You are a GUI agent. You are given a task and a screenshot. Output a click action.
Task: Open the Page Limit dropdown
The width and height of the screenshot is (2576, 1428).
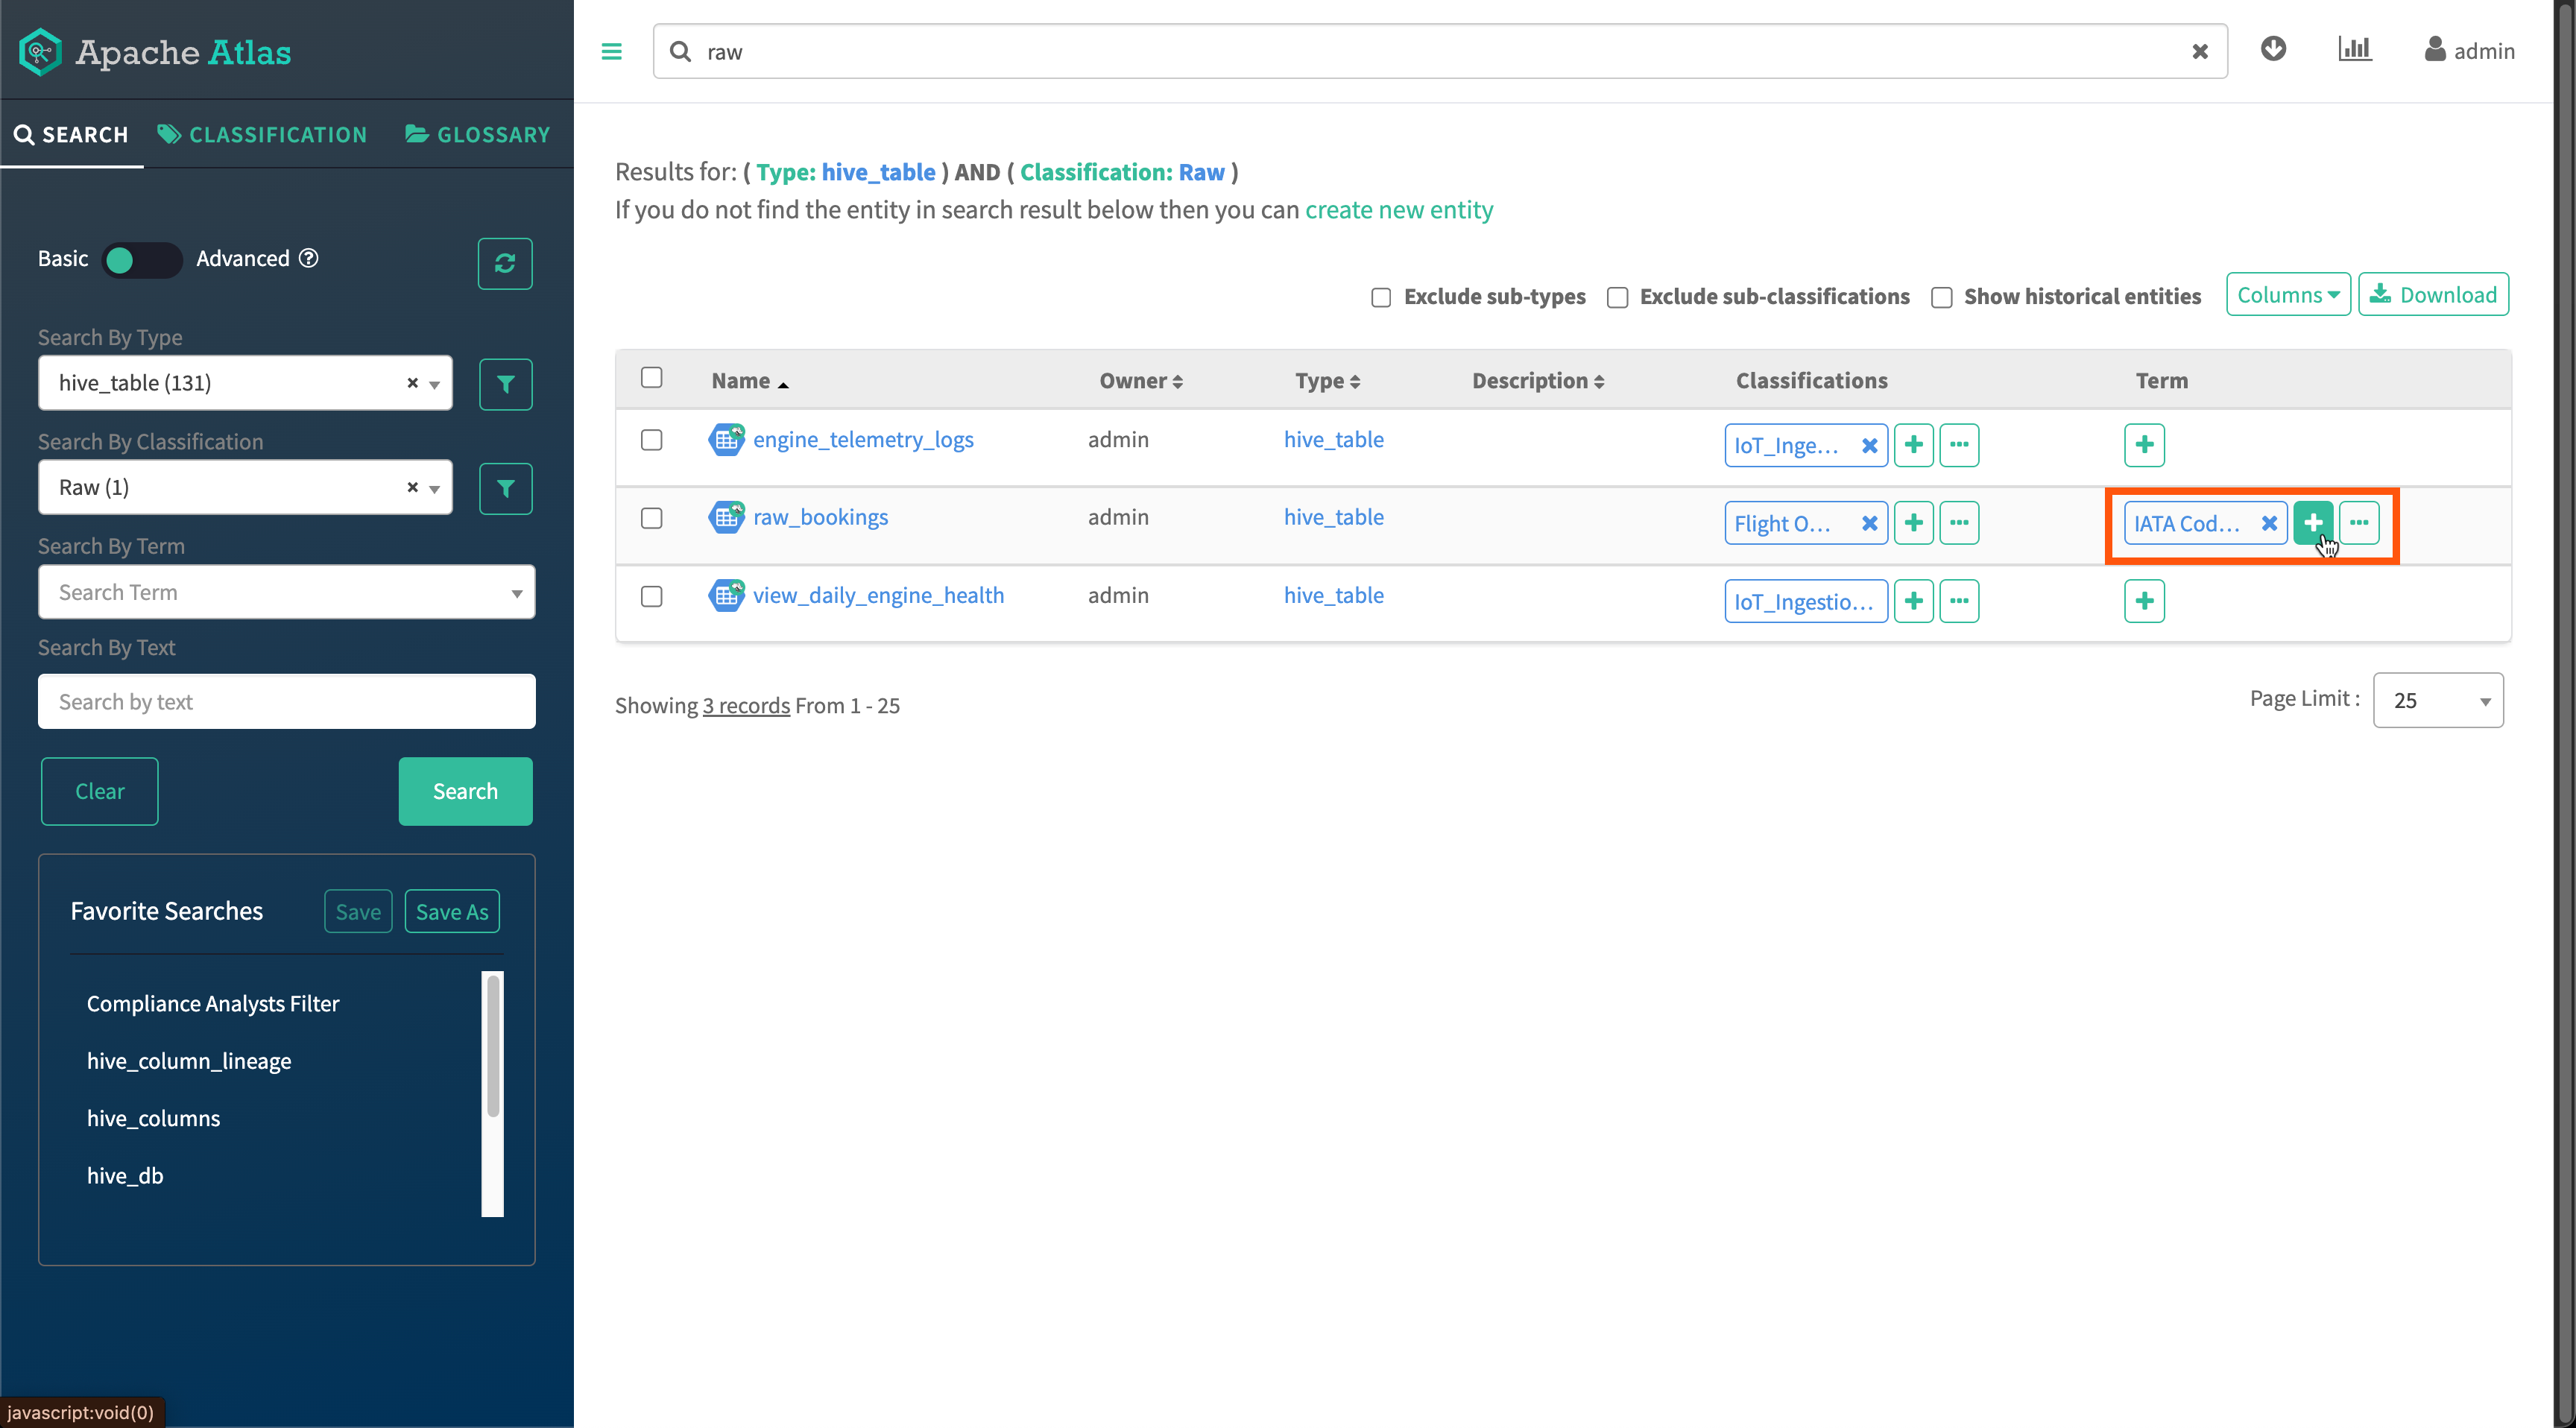[2437, 700]
